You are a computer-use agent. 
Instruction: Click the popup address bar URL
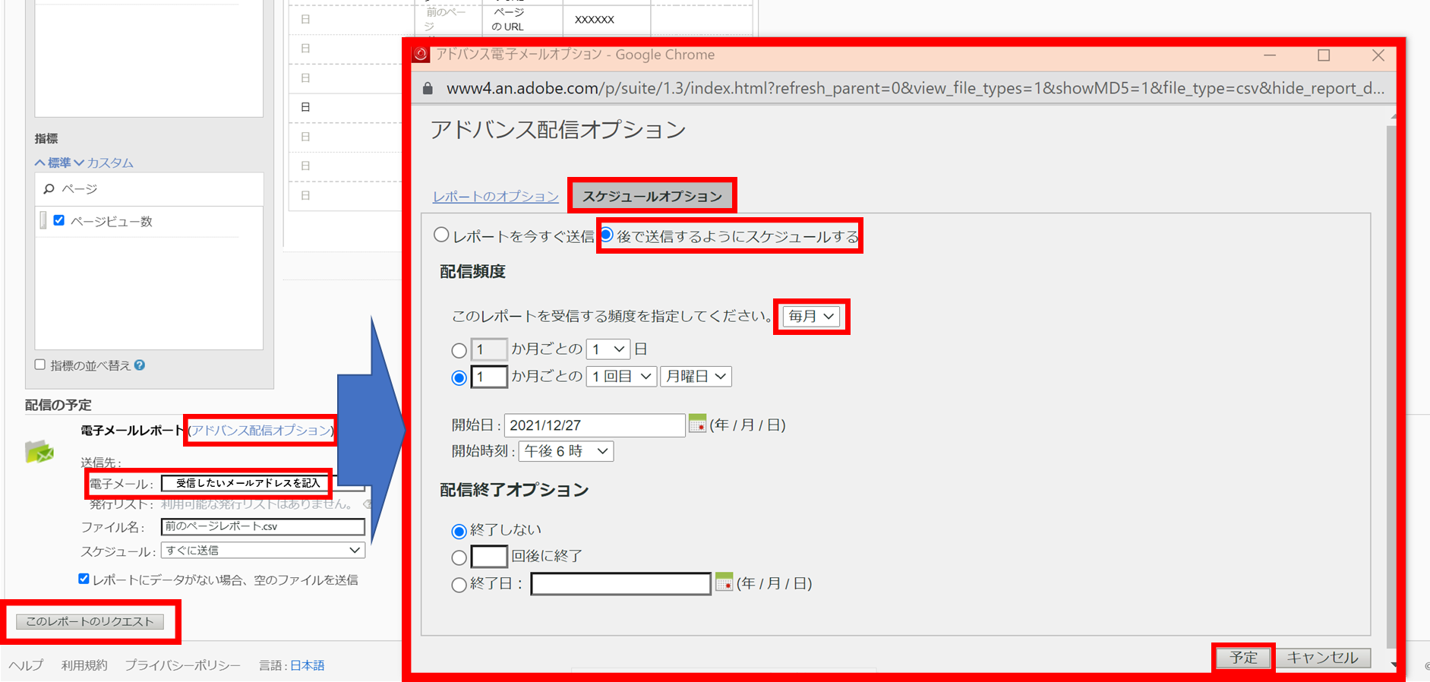tap(915, 88)
